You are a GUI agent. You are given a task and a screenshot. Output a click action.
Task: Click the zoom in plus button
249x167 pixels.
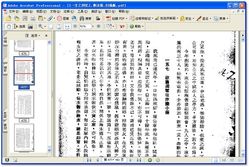tap(99, 27)
